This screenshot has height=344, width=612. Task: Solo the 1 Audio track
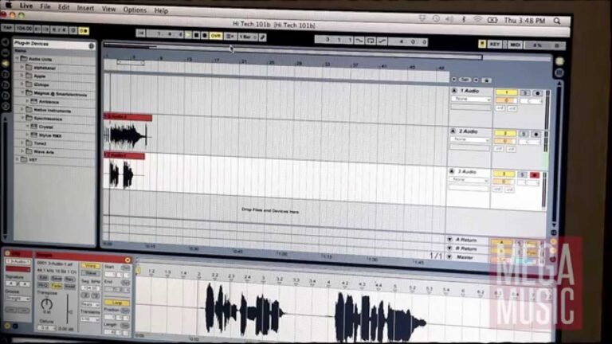525,93
